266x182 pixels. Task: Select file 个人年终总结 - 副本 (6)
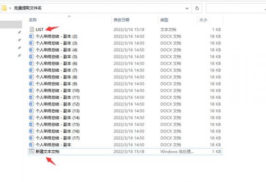click(57, 63)
